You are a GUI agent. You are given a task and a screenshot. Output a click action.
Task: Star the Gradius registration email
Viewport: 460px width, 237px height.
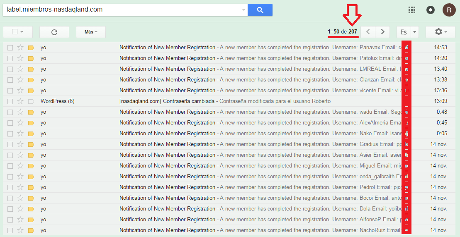point(20,144)
